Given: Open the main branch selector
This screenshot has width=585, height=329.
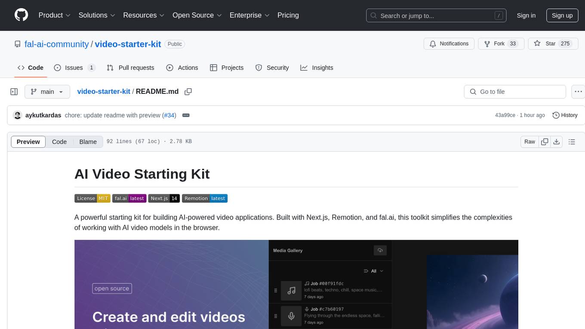Looking at the screenshot, I should coord(47,92).
